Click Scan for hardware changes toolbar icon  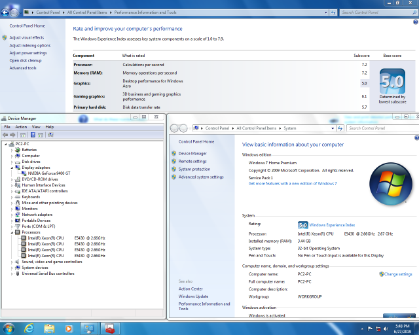point(51,135)
